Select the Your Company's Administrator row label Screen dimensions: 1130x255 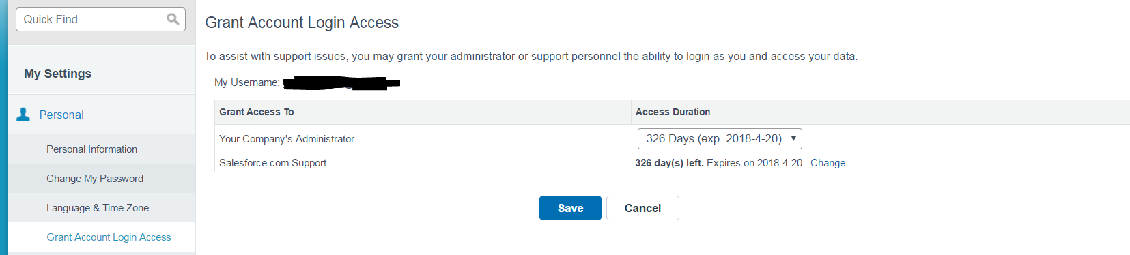pos(287,139)
